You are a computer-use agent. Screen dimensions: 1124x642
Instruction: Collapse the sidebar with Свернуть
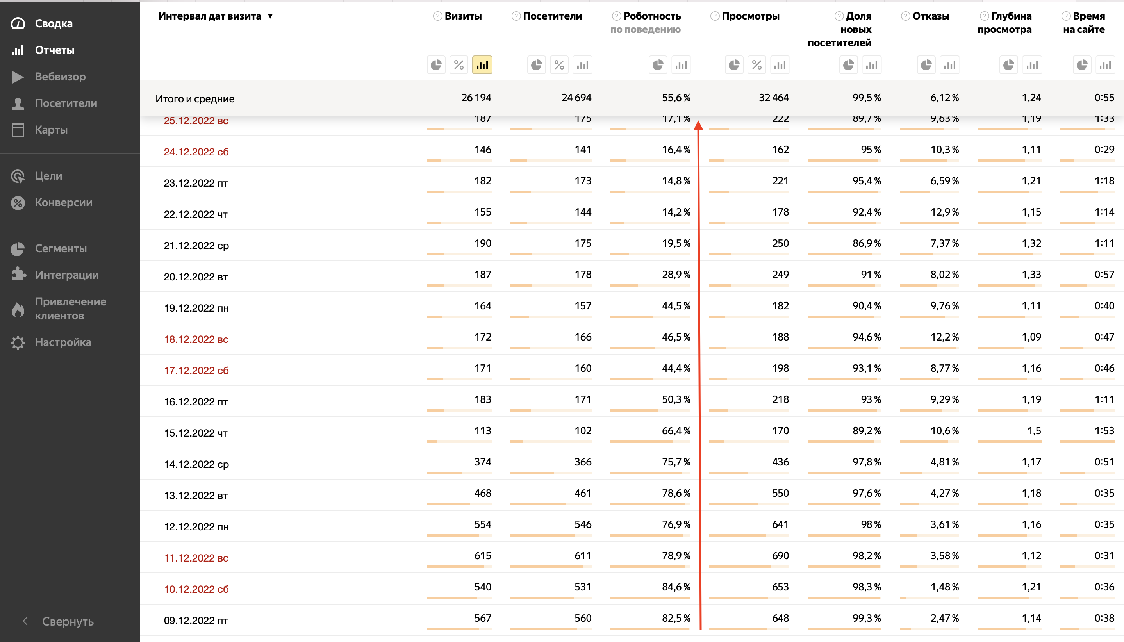pos(59,621)
